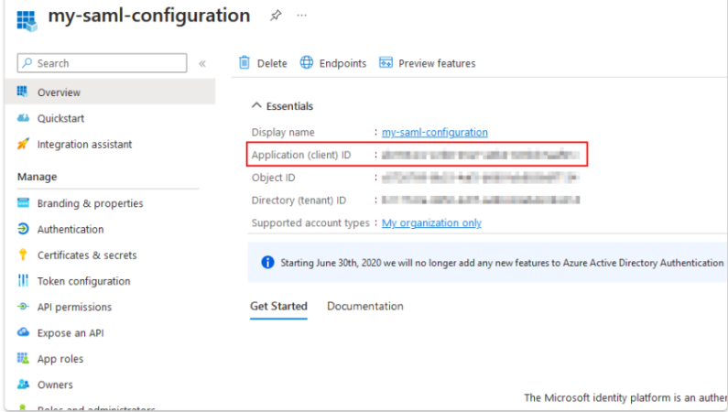Click the Supported account types label
The width and height of the screenshot is (728, 412).
pyautogui.click(x=310, y=223)
